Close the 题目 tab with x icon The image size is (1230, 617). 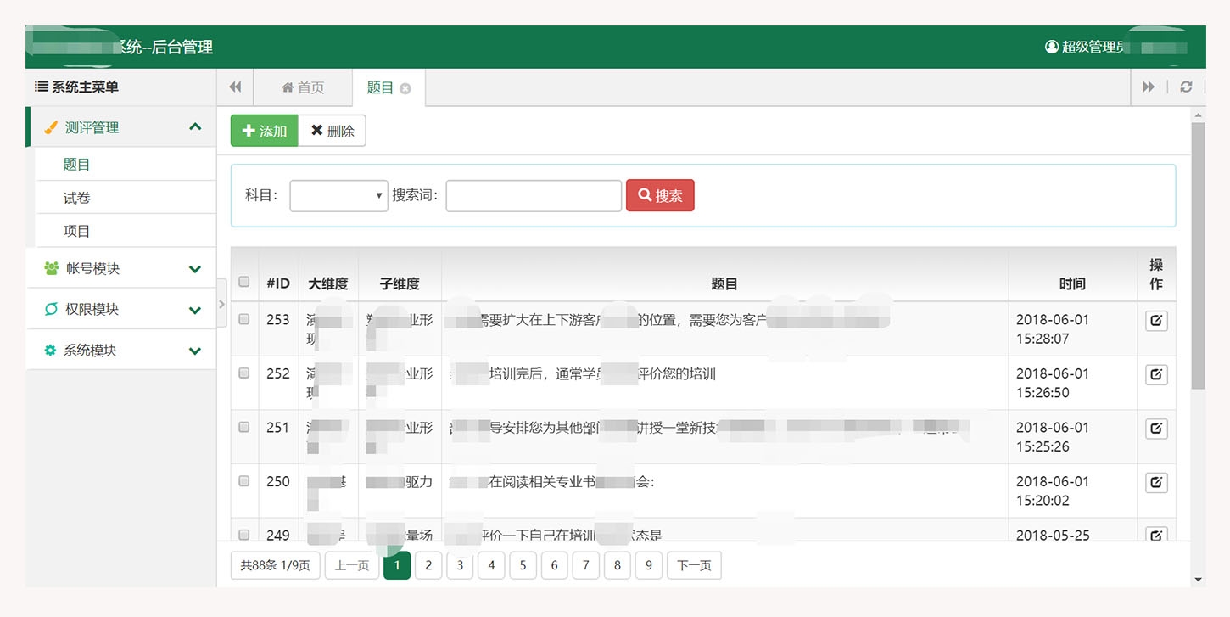[405, 88]
